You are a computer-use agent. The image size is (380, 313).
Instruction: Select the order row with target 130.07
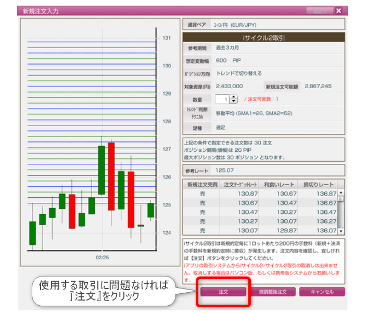coord(260,231)
